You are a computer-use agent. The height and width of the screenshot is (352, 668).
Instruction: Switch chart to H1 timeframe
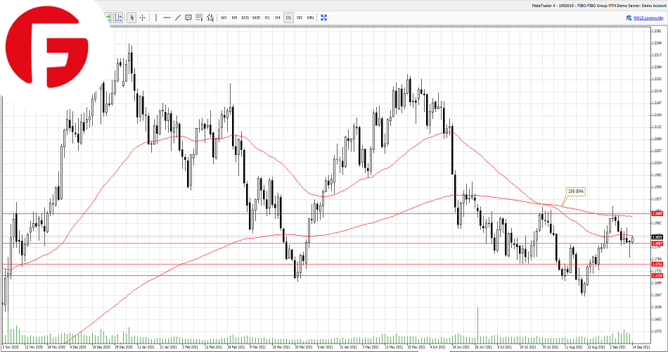coord(267,18)
